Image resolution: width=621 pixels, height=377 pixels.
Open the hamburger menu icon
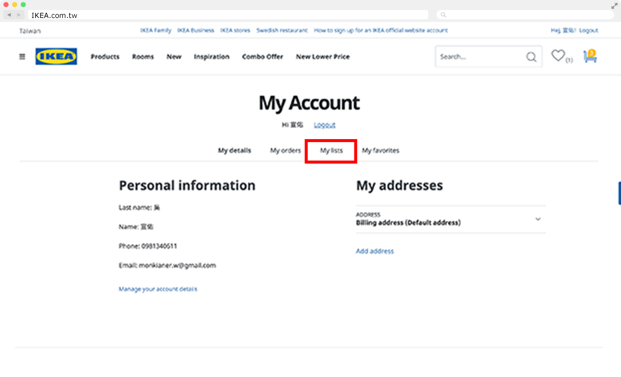point(22,57)
